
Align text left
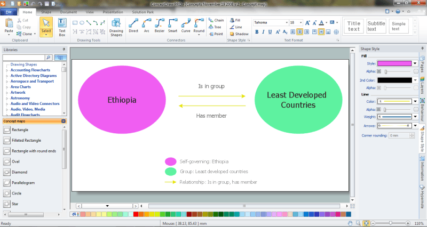coord(292,32)
